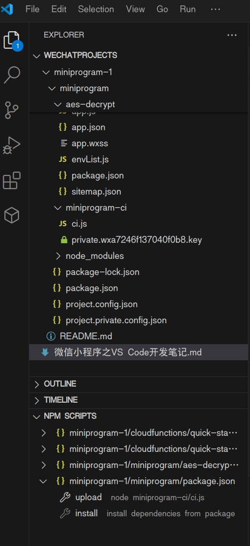Open envList.js file
250x546 pixels.
(x=90, y=159)
